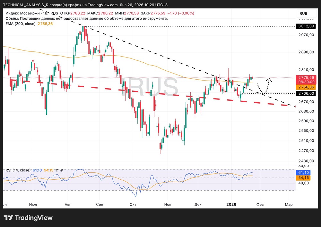
Task: Click the TradingView logo at the bottom
Action: pyautogui.click(x=28, y=218)
